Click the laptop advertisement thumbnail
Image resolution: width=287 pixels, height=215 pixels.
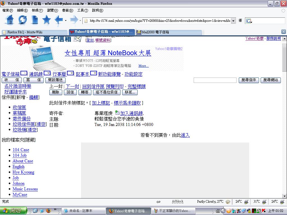coord(48,58)
